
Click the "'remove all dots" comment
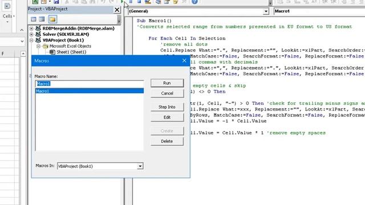[184, 44]
